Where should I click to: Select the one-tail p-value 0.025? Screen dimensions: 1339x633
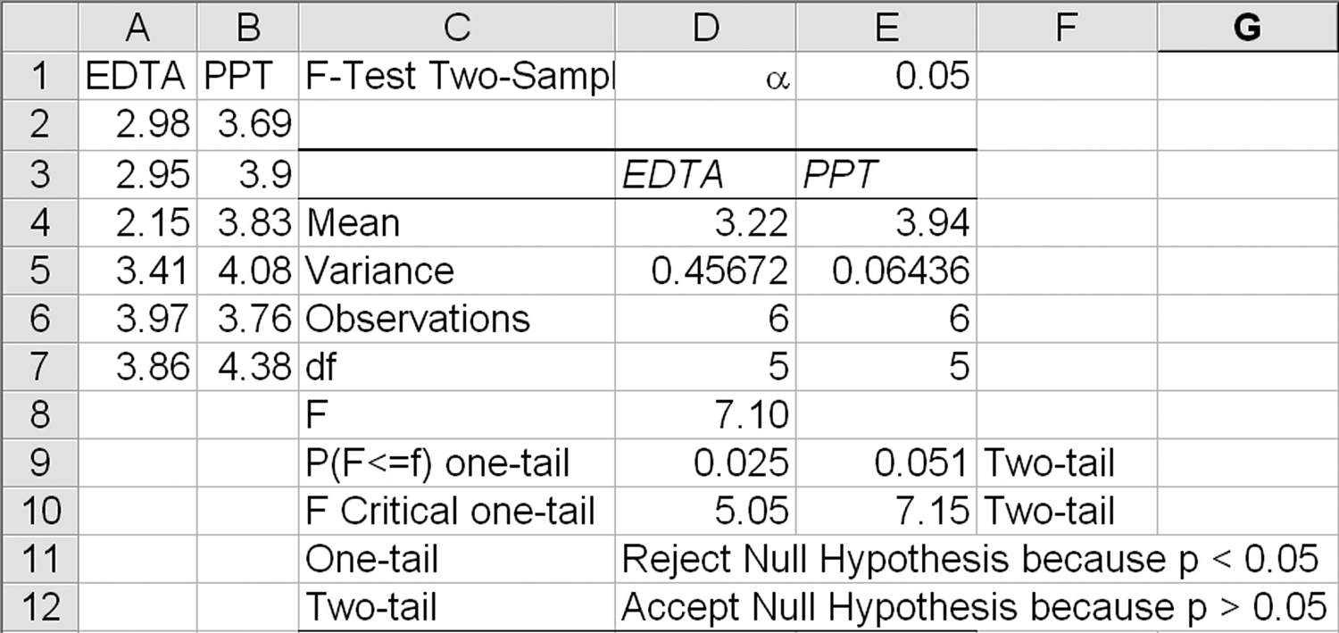705,462
